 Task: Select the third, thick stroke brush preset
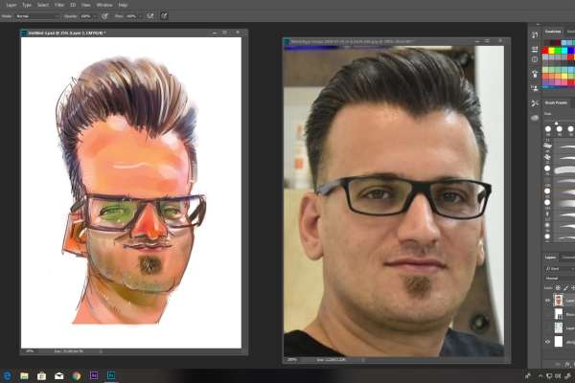click(560, 169)
